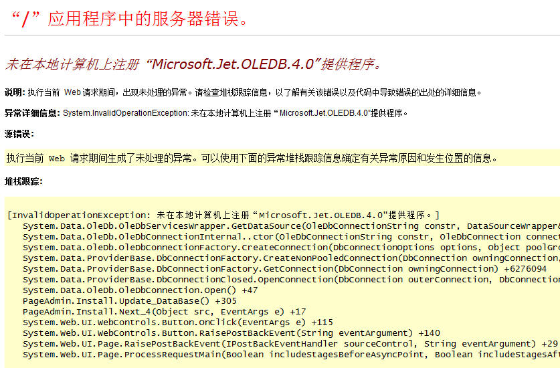The height and width of the screenshot is (368, 560).
Task: Click the bold "堆栈跟踪:" label
Action: (x=23, y=181)
